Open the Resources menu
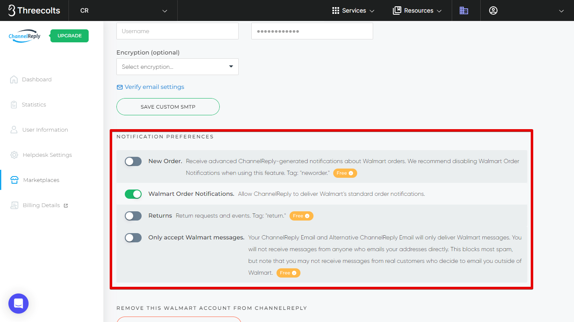The height and width of the screenshot is (322, 574). pyautogui.click(x=417, y=10)
